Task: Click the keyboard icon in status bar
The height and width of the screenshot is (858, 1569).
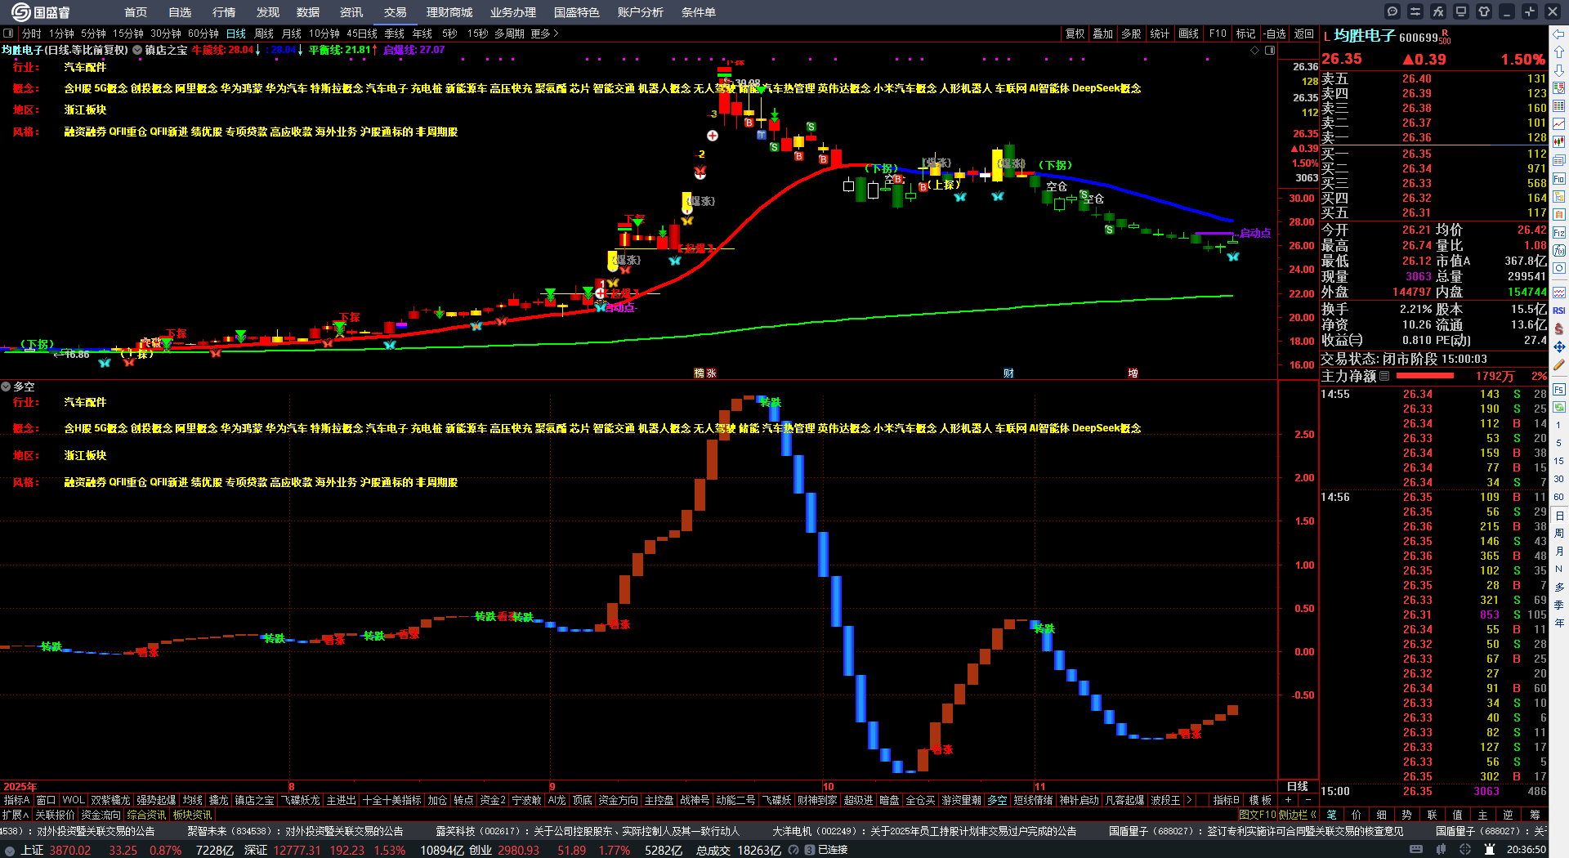Action: pyautogui.click(x=1416, y=850)
